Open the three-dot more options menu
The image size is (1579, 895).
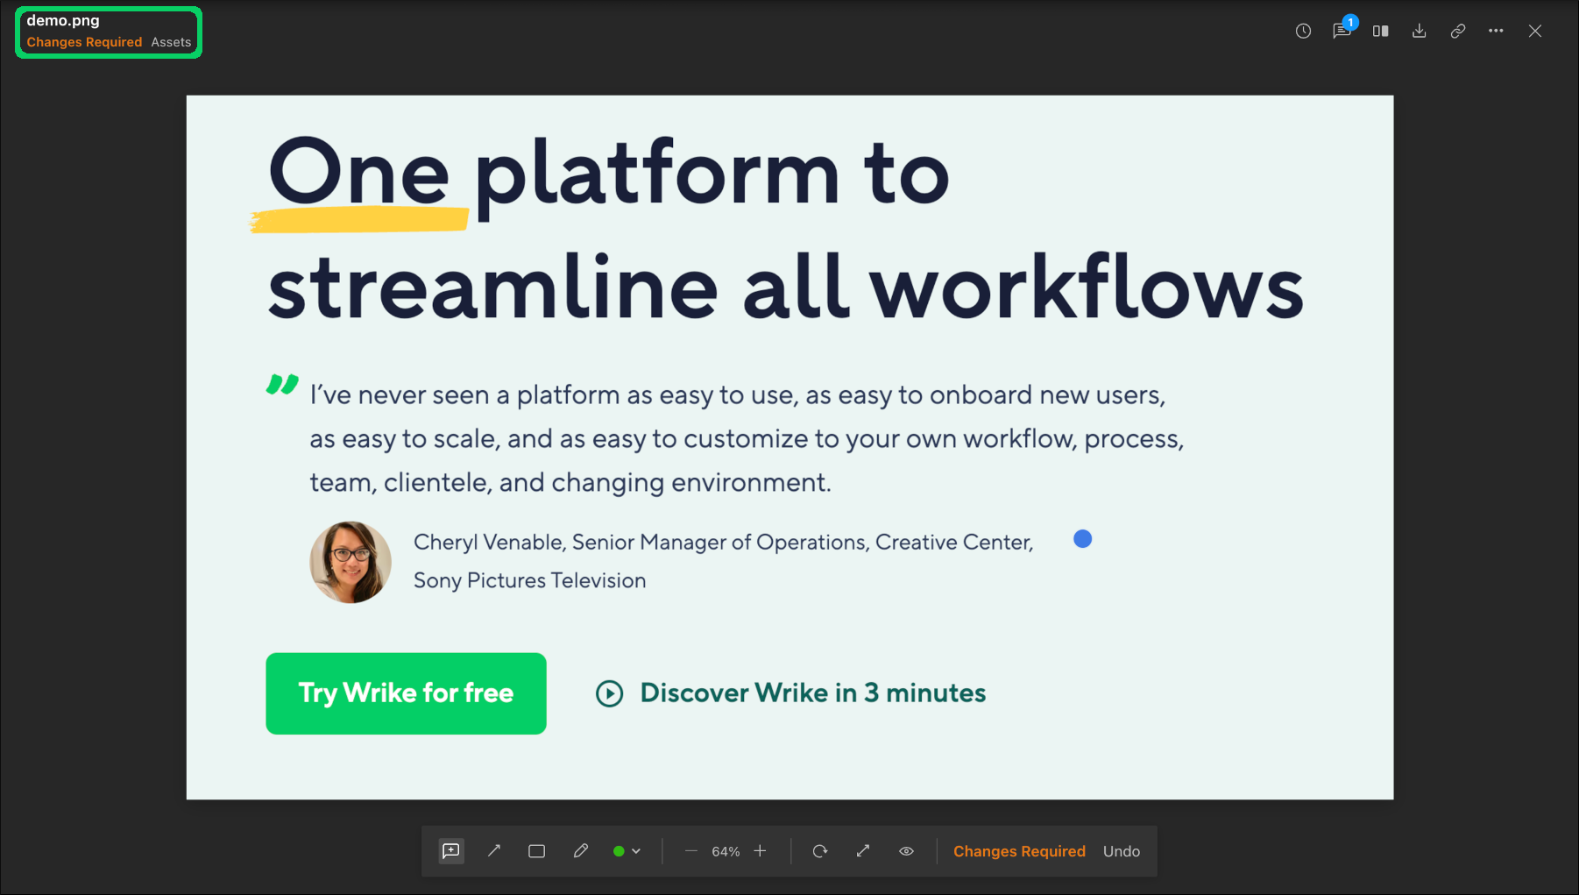pyautogui.click(x=1496, y=32)
